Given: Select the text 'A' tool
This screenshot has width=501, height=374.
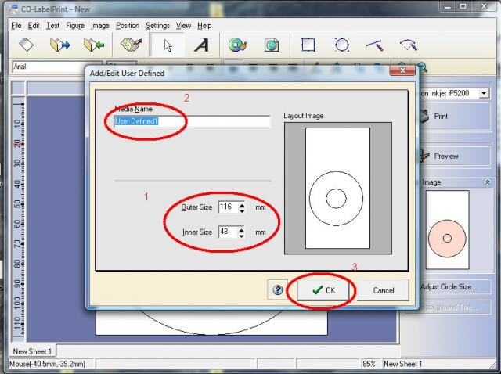Looking at the screenshot, I should tap(201, 45).
